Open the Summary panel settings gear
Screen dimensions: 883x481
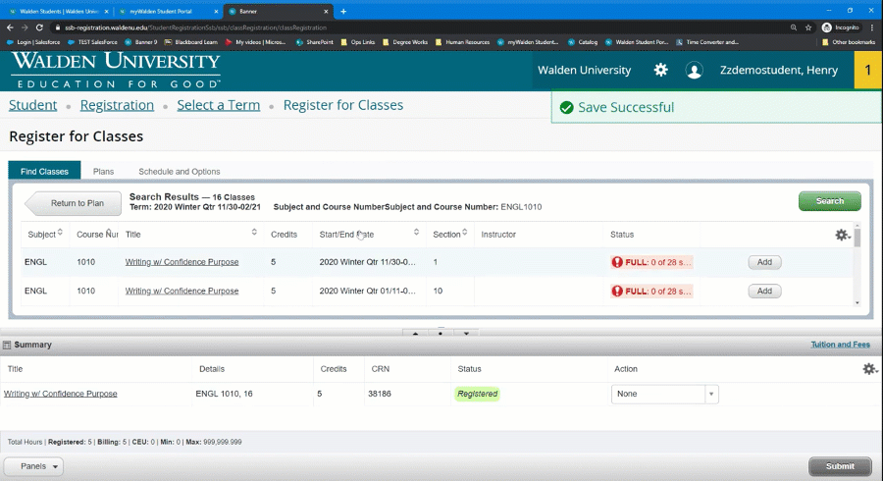869,369
